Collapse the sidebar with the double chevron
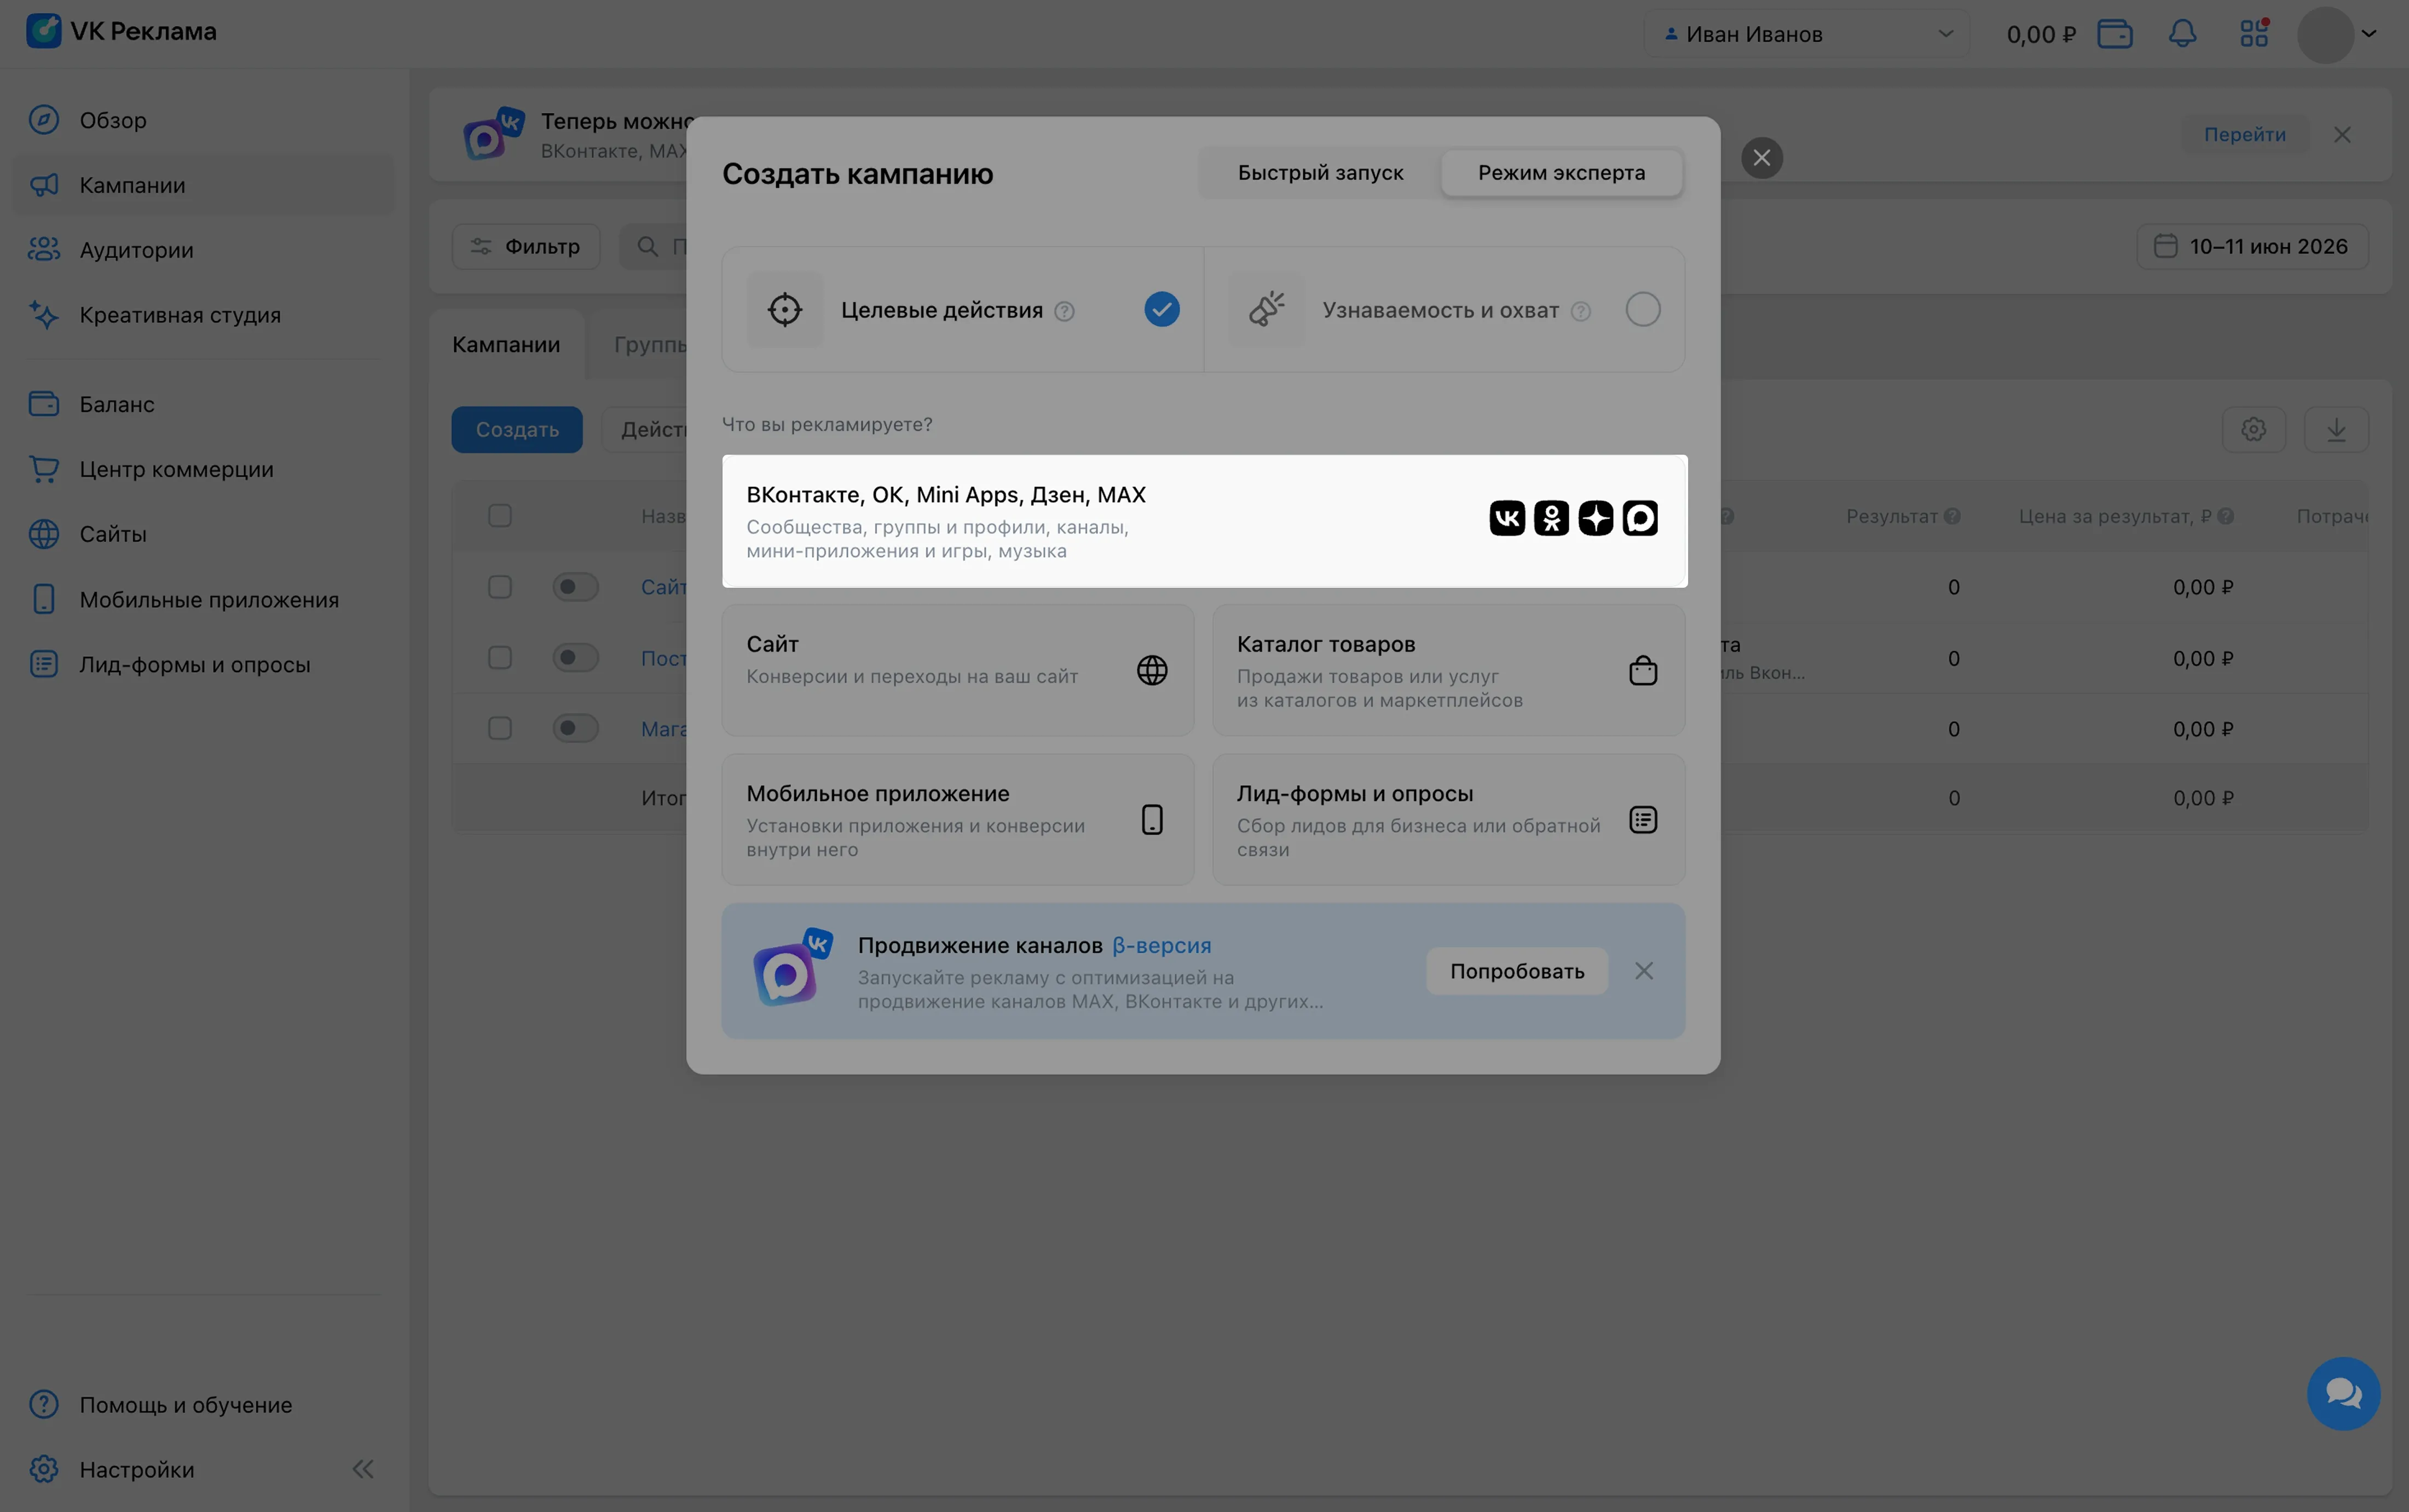Image resolution: width=2409 pixels, height=1512 pixels. (363, 1469)
